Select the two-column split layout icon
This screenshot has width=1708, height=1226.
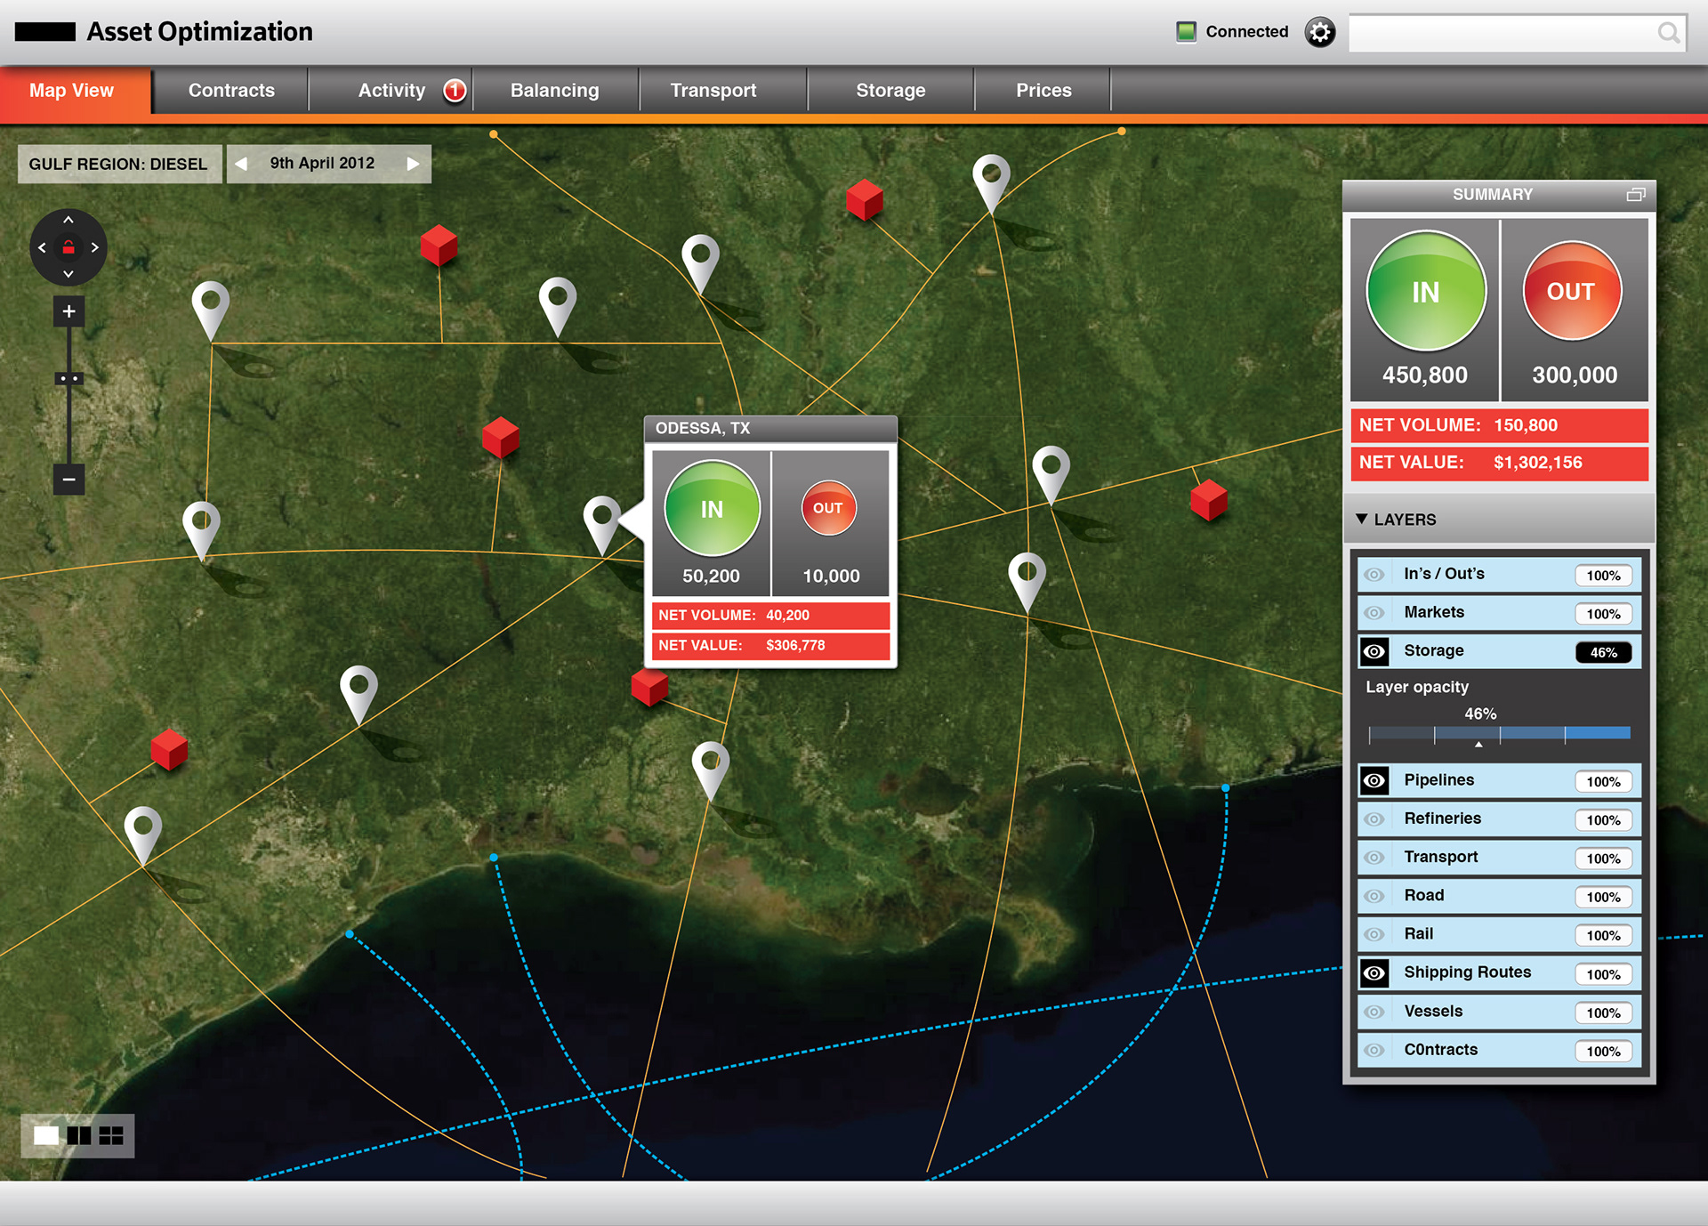[79, 1135]
